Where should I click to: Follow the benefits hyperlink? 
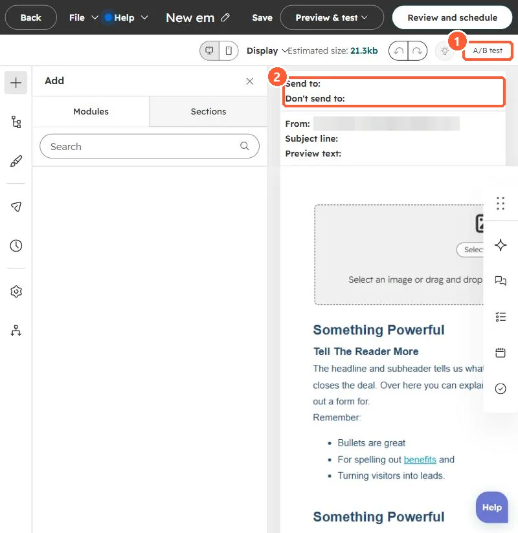click(x=420, y=459)
